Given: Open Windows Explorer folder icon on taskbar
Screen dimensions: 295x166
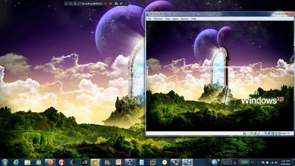Looking at the screenshot, I should point(27,162).
